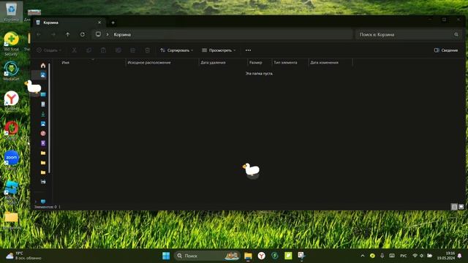
Task: Open the three-dots more options menu
Action: tap(248, 50)
